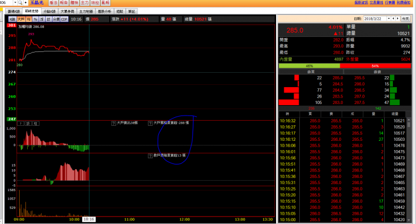Image resolution: width=416 pixels, height=224 pixels.
Task: Click the 內盤量 4897 value
Action: tap(339, 59)
